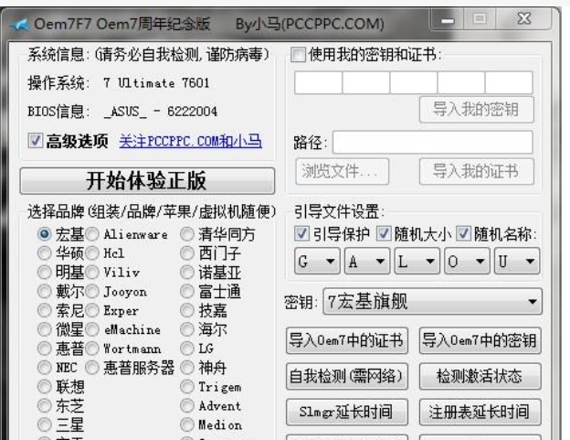The image size is (570, 440).
Task: Select the 戴尔 radio button
Action: 45,291
